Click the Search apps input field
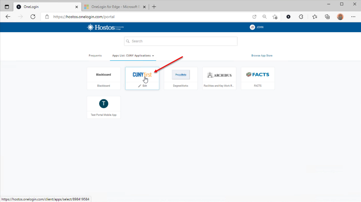The image size is (361, 202). click(181, 41)
